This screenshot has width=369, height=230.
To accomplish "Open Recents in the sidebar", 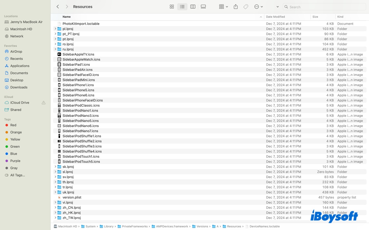I will click(x=16, y=59).
